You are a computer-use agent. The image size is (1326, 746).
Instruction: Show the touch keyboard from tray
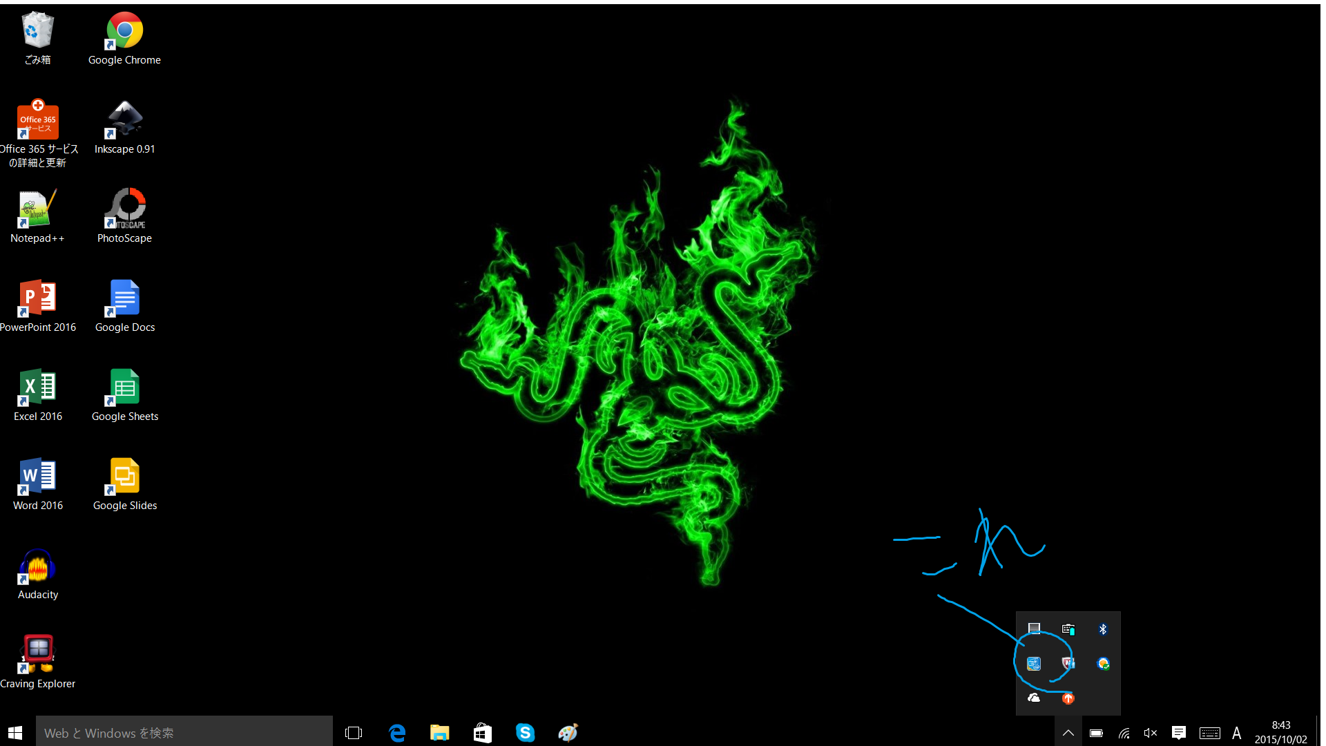pos(1210,733)
